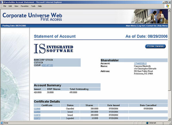172x125 pixels.
Task: Open the View menu
Action: (16, 6)
